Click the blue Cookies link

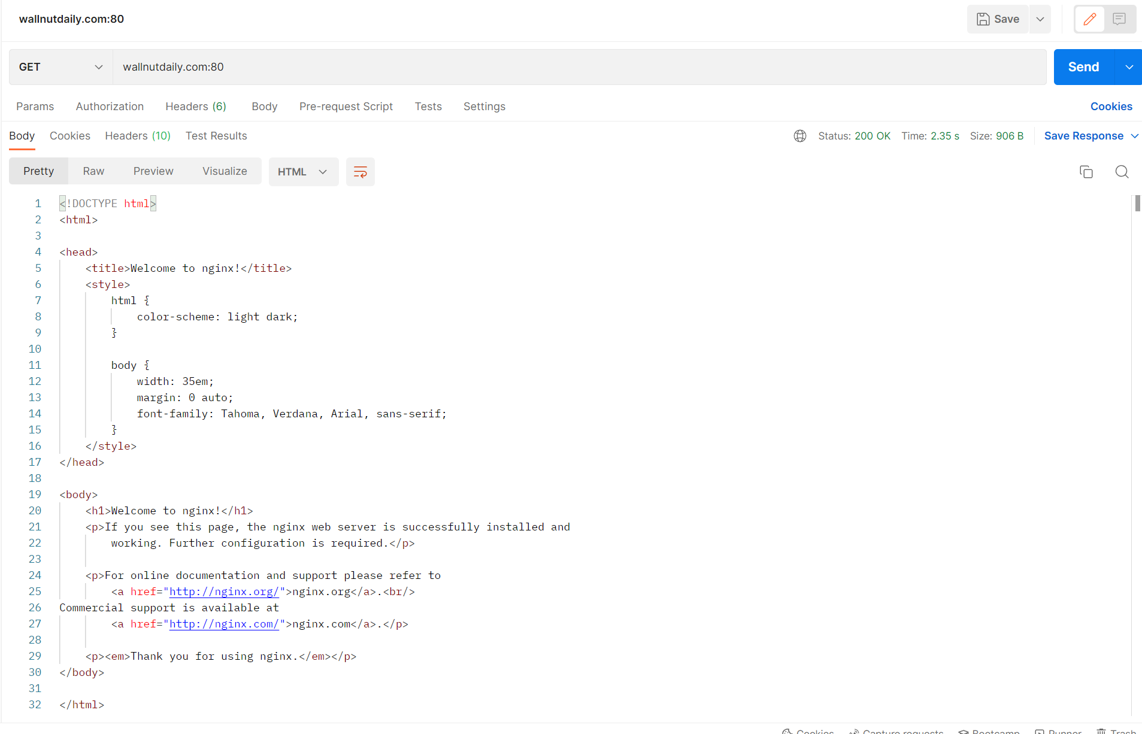(1111, 107)
